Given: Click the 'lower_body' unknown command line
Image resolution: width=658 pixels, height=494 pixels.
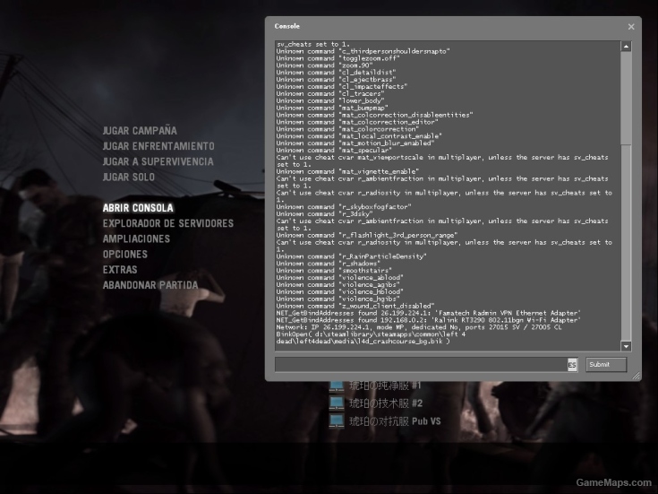Looking at the screenshot, I should 330,101.
